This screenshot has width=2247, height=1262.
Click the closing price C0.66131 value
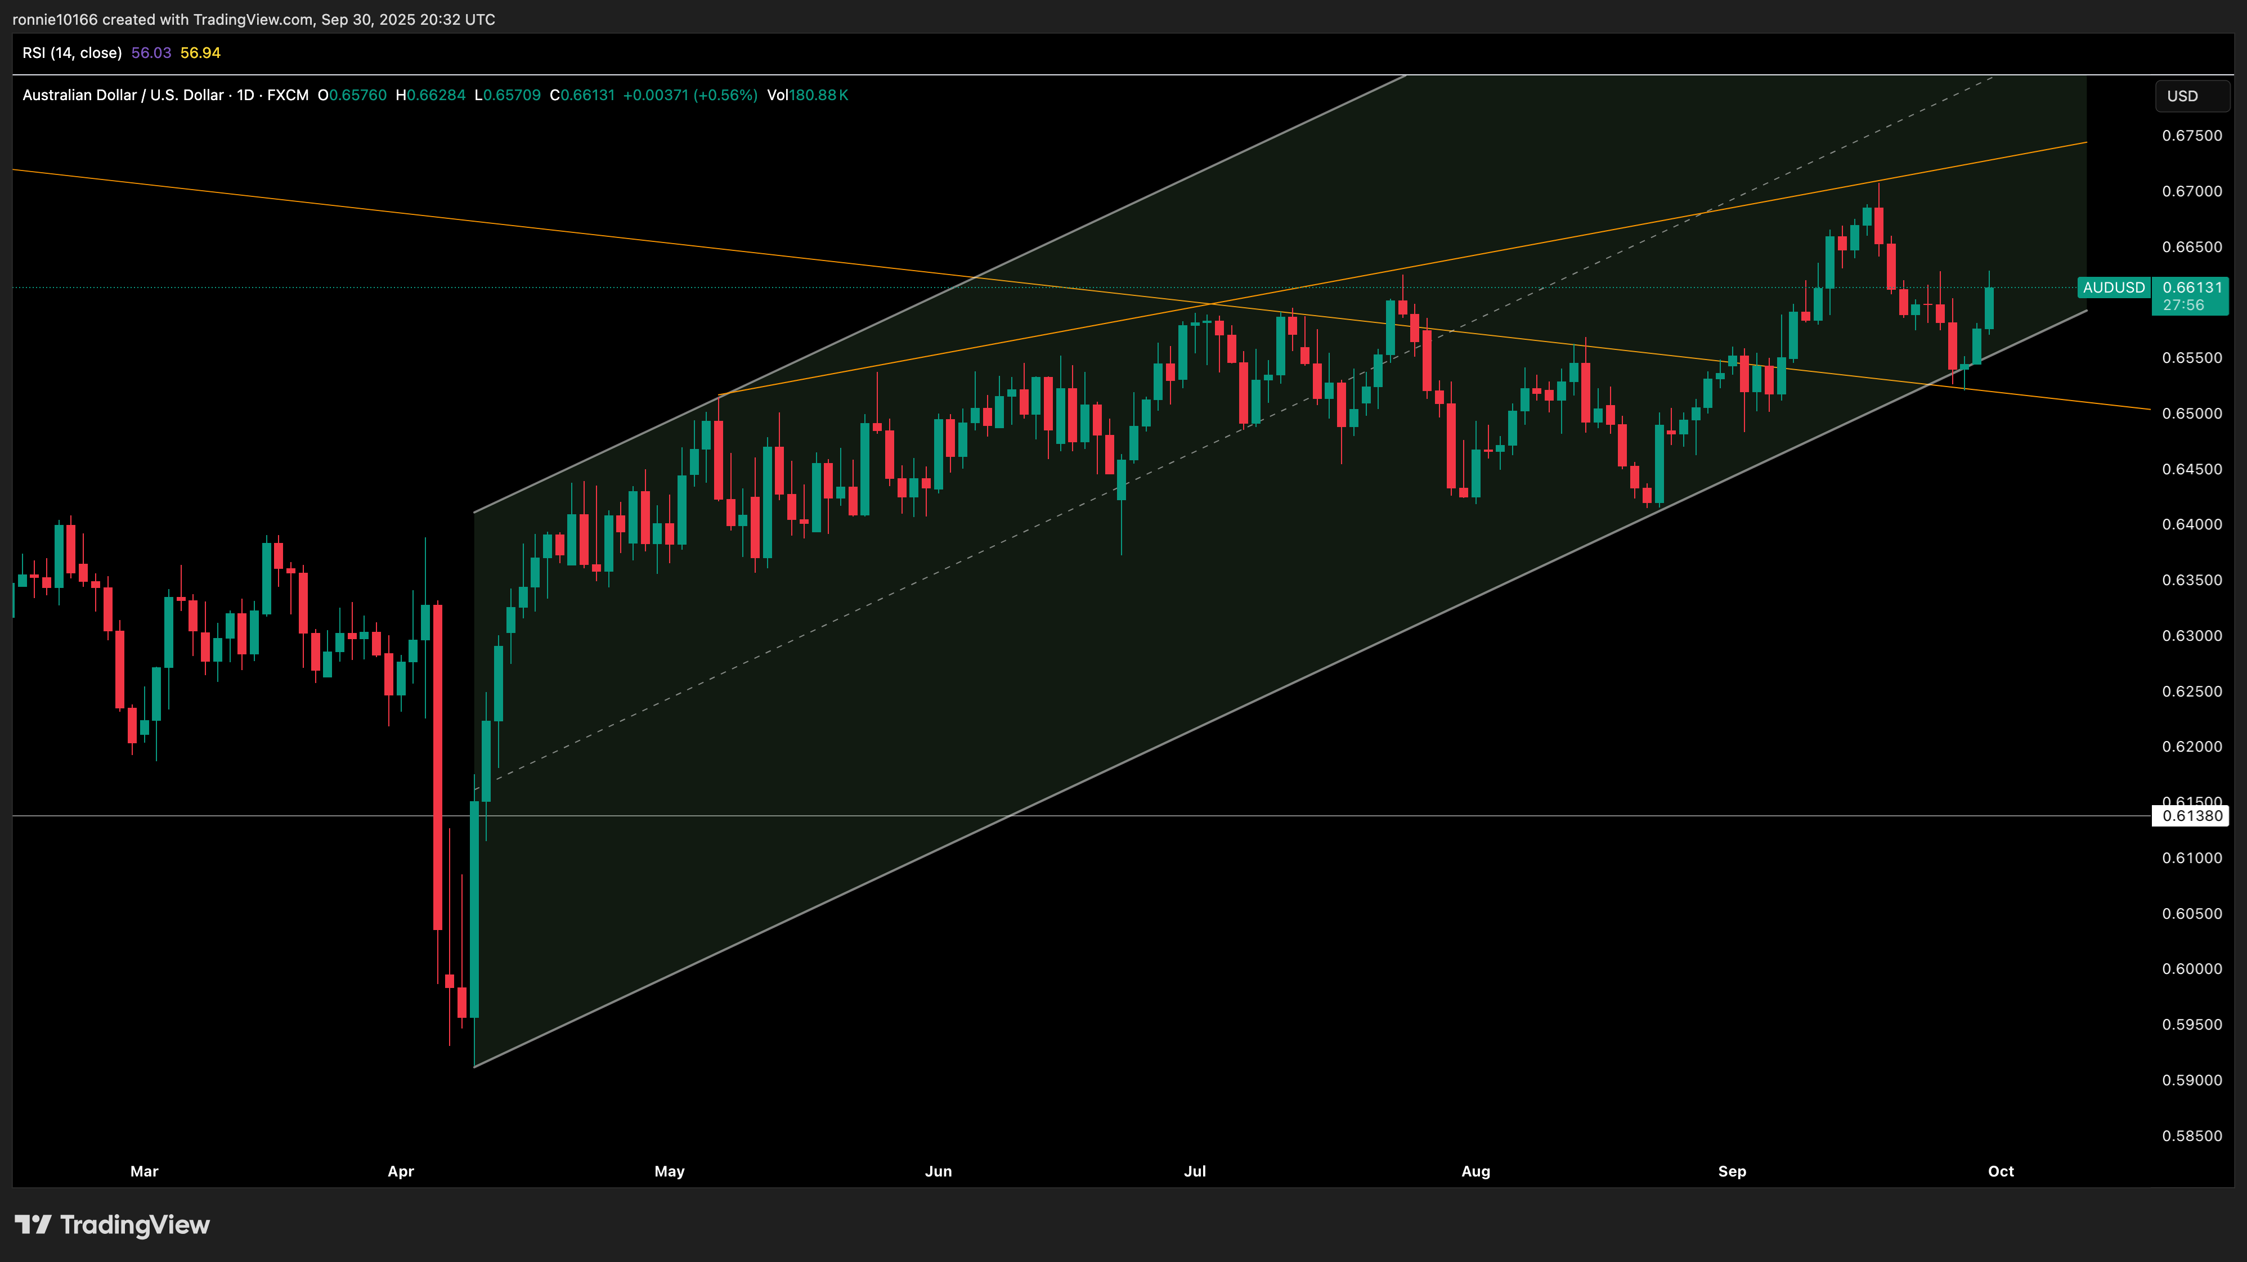pos(582,95)
